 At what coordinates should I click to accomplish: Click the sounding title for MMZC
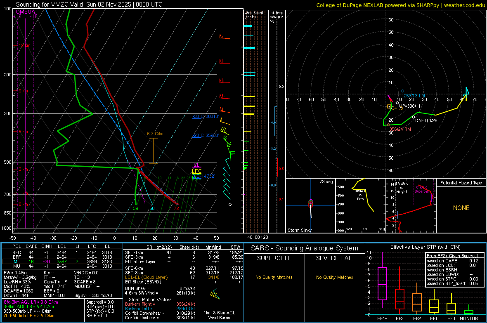click(x=89, y=5)
